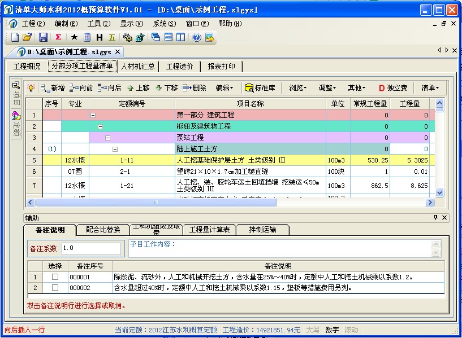Switch to the 人材机汇总 tab

pyautogui.click(x=137, y=66)
